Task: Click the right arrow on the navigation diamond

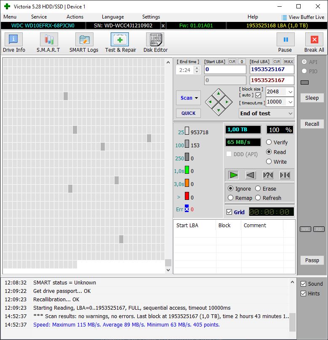Action: pyautogui.click(x=227, y=102)
